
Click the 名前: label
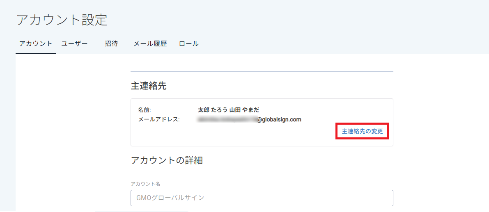tap(145, 110)
